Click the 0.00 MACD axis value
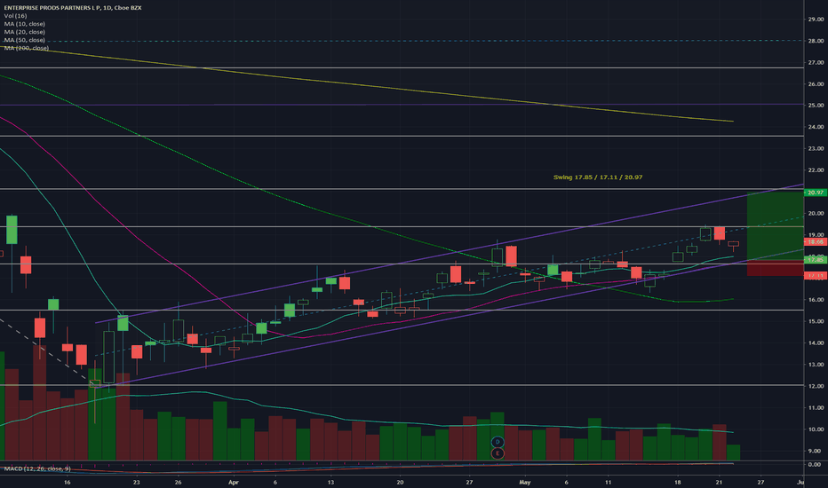This screenshot has height=488, width=828. coord(816,464)
